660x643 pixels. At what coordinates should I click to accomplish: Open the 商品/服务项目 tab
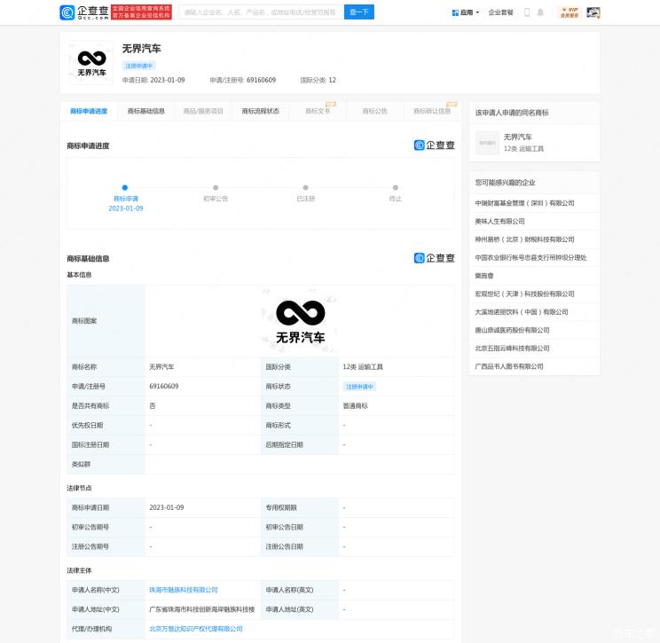point(203,112)
